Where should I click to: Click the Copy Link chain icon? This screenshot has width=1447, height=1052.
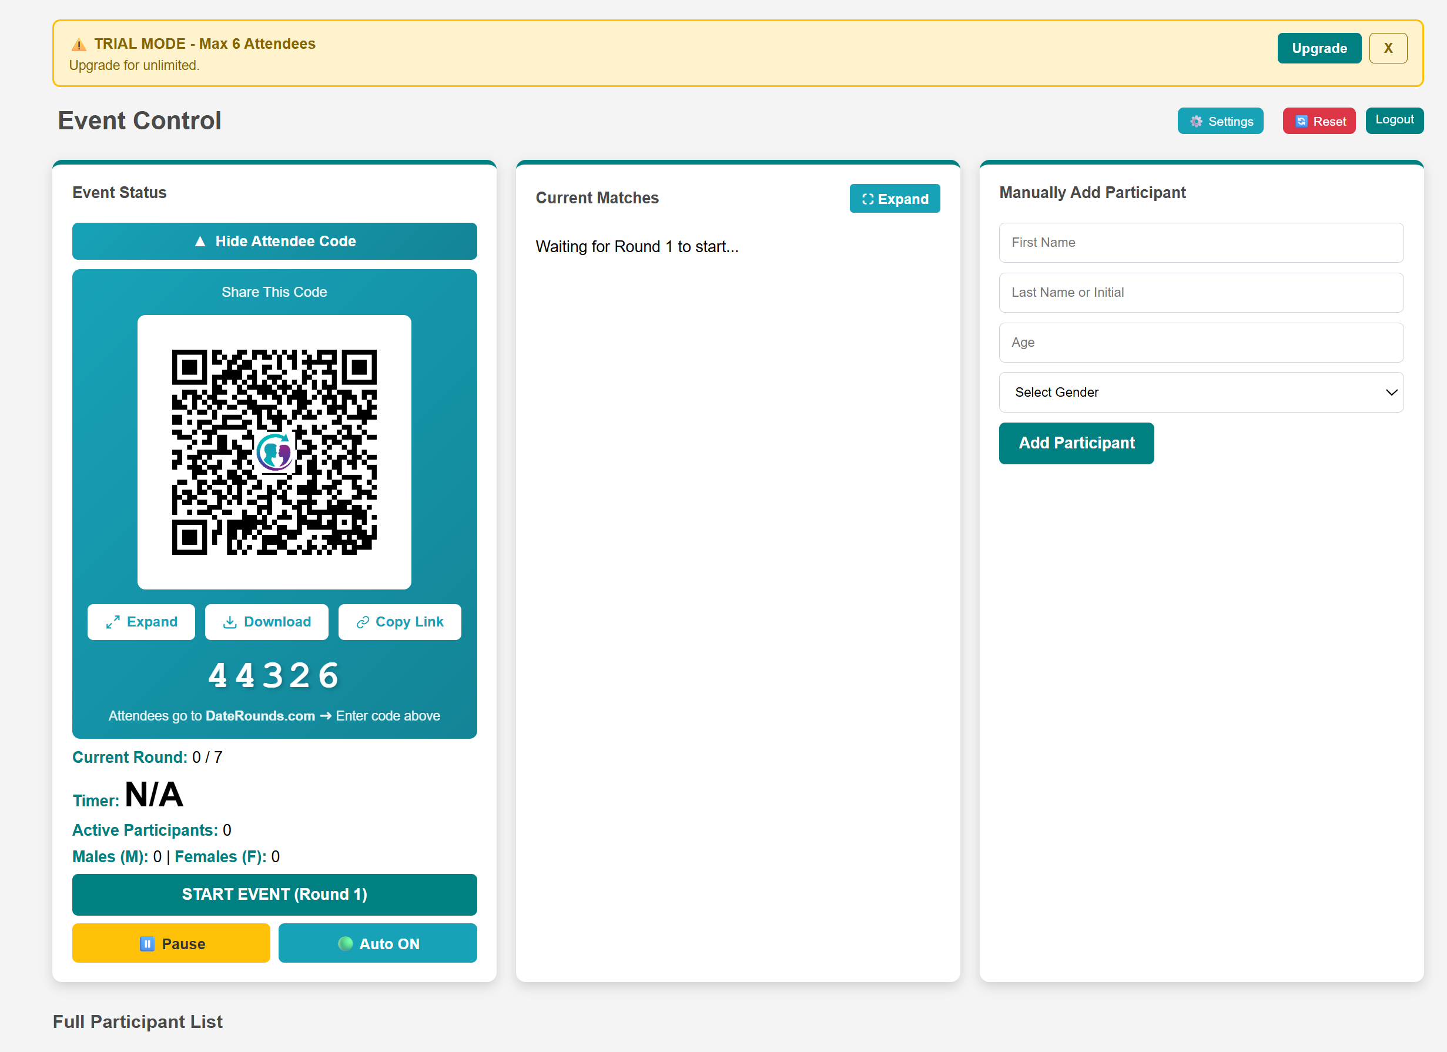pyautogui.click(x=363, y=622)
